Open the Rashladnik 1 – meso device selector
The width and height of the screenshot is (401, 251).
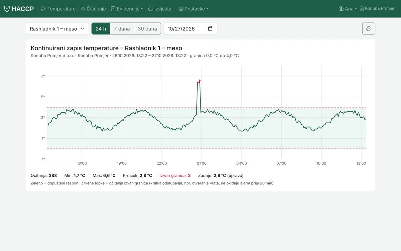point(57,28)
